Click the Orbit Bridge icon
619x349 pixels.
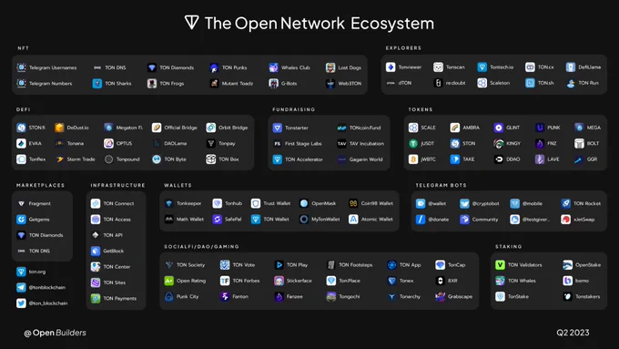pos(211,128)
